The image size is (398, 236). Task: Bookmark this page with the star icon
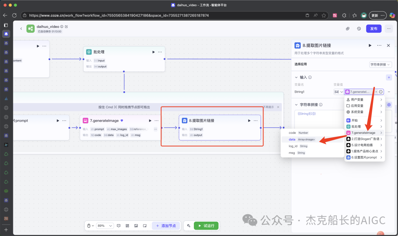point(324,15)
